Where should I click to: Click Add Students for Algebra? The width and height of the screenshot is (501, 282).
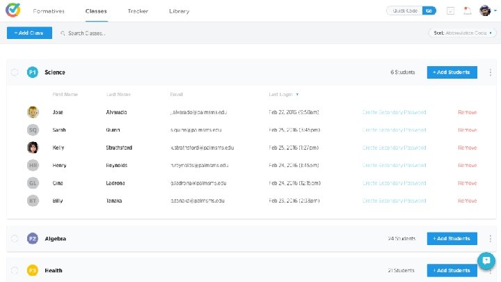[452, 239]
